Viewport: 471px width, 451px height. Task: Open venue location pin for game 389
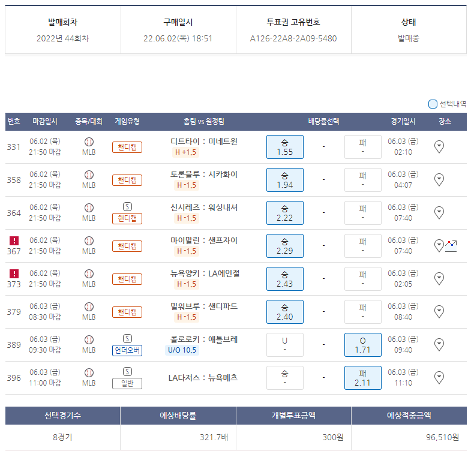439,345
